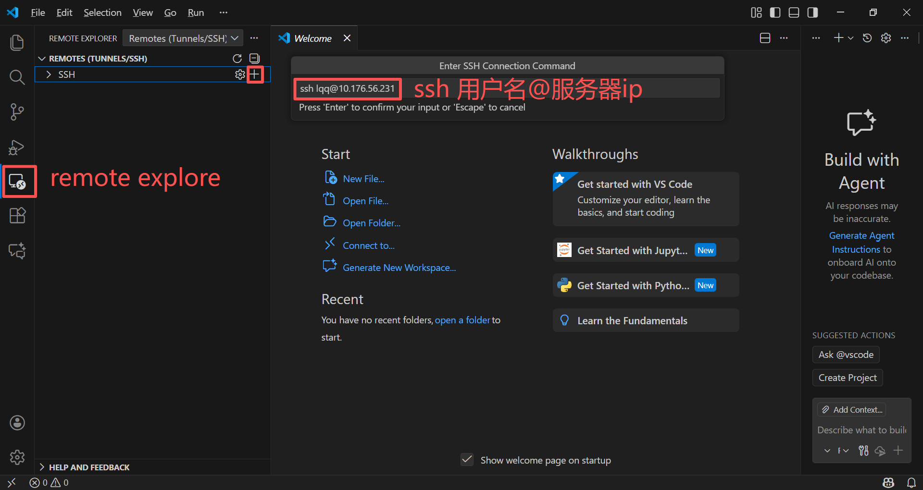Screen dimensions: 923x490
Task: Show errors and warnings problems count
Action: point(49,482)
